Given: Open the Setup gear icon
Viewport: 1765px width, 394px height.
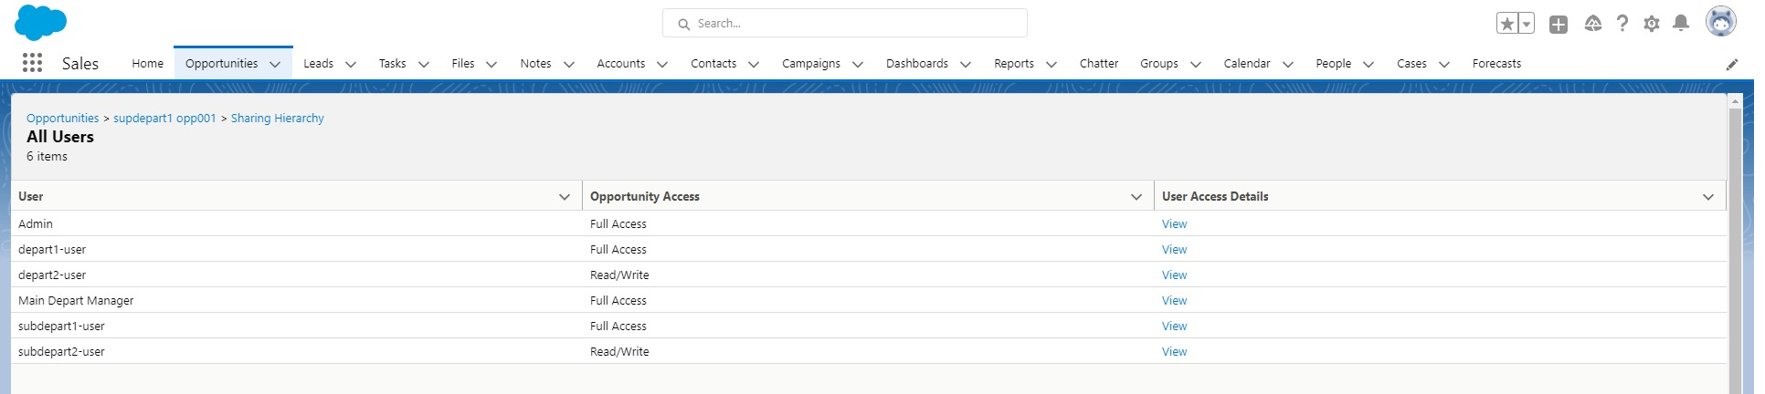Looking at the screenshot, I should [1651, 24].
